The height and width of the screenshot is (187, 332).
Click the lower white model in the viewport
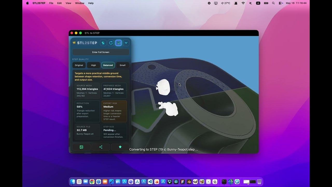pos(169,109)
